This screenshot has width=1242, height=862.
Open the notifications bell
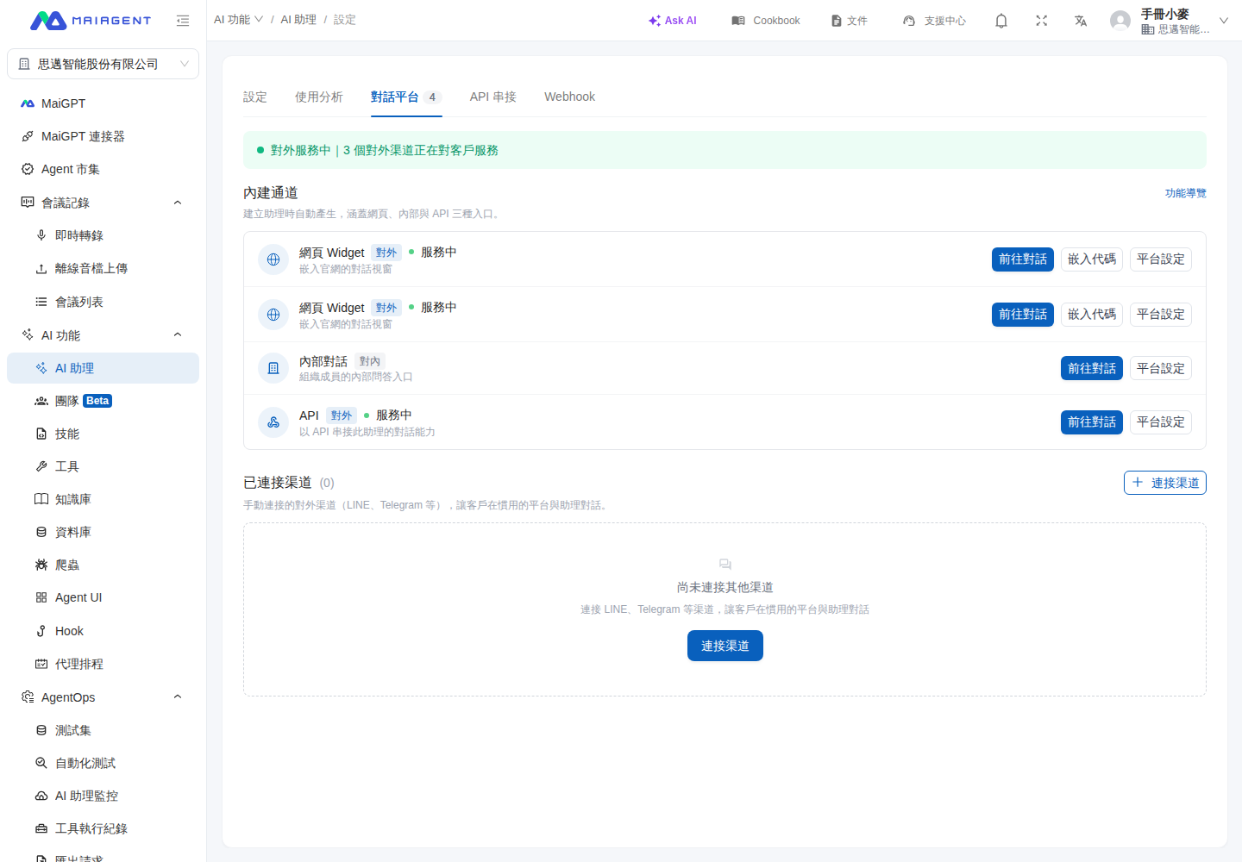(1001, 21)
